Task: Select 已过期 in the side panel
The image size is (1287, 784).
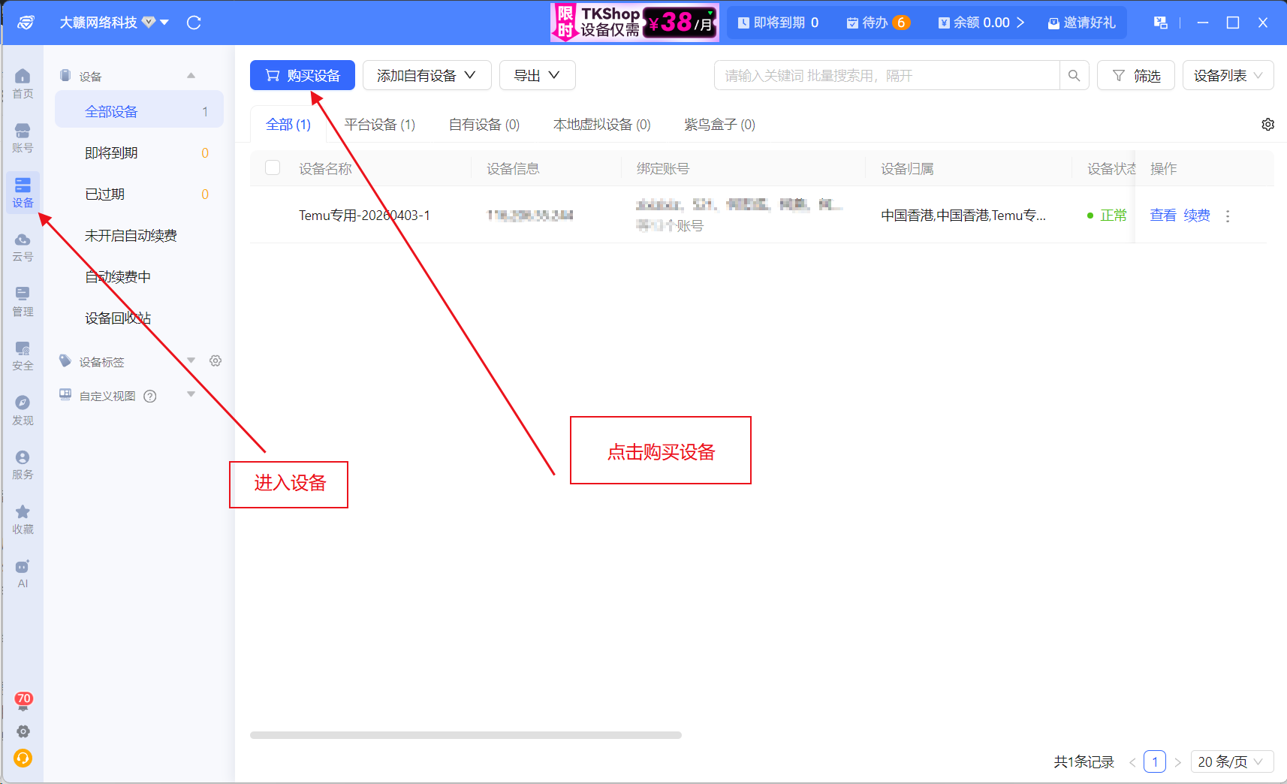Action: pyautogui.click(x=139, y=194)
